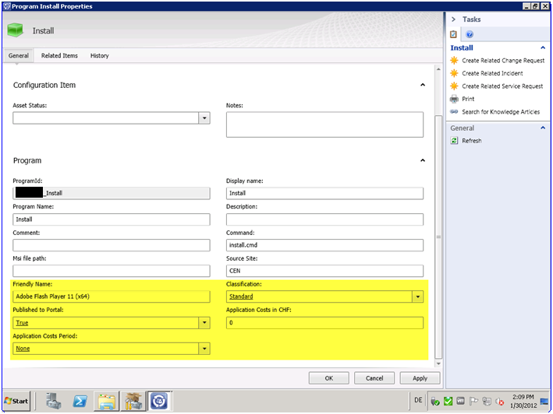The width and height of the screenshot is (553, 414).
Task: Click the Refresh icon under General
Action: click(x=455, y=141)
